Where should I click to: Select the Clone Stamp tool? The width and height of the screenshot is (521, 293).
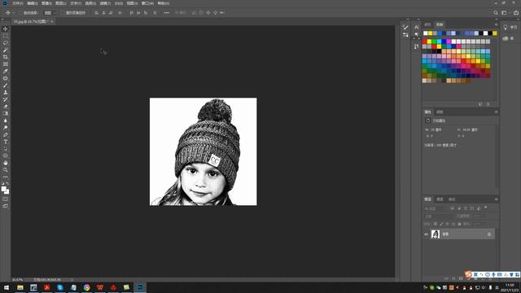click(x=6, y=92)
